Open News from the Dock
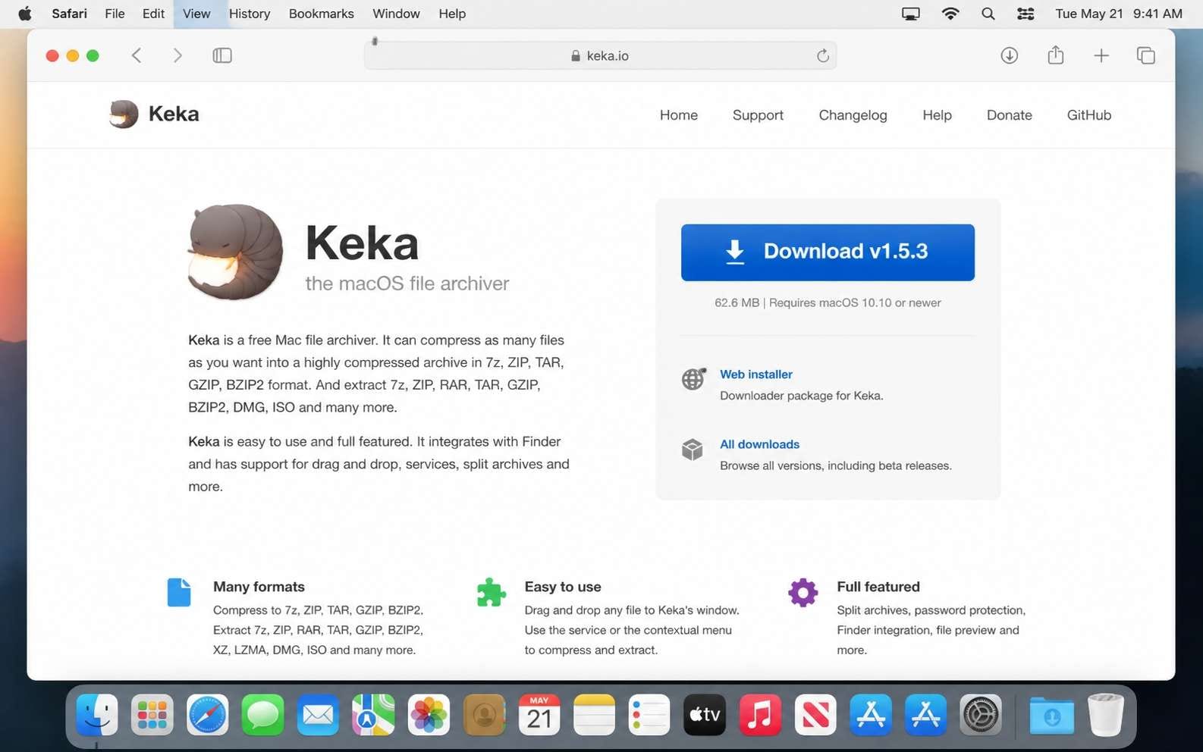1203x752 pixels. tap(815, 714)
